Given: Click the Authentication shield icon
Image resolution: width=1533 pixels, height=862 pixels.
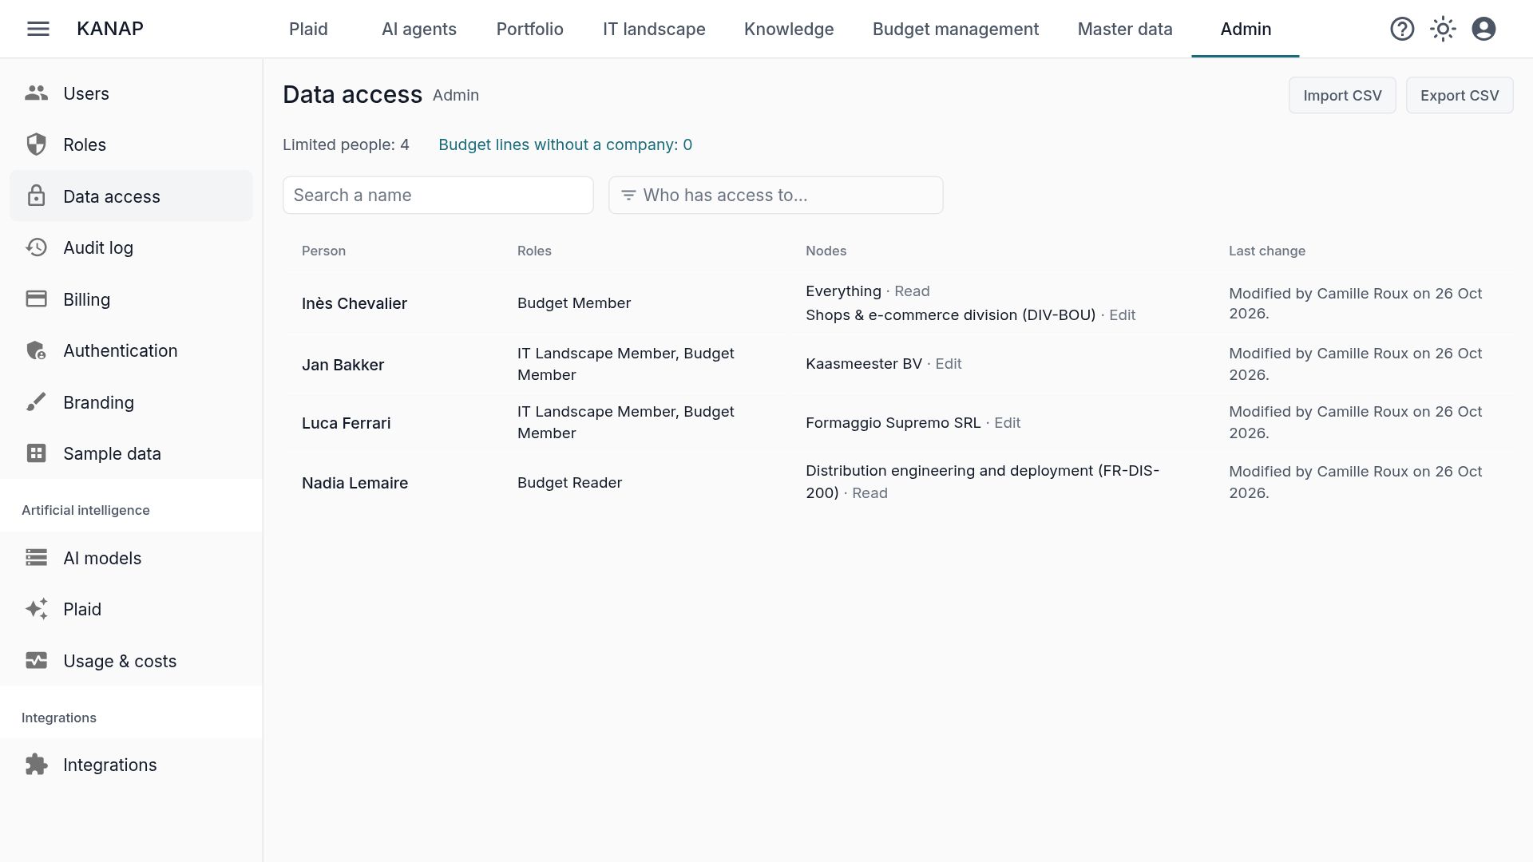Looking at the screenshot, I should 36,350.
